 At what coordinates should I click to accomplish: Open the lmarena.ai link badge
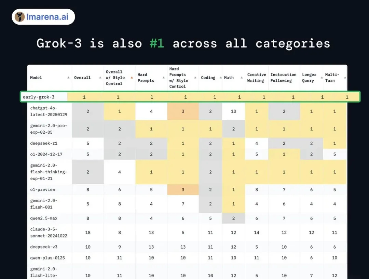43,17
